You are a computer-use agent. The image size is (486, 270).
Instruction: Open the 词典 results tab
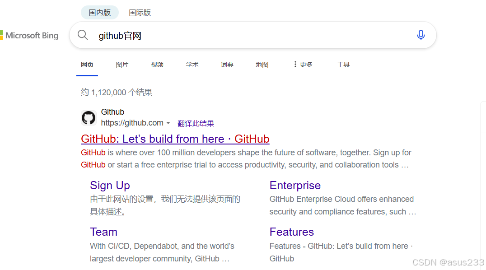[x=227, y=65]
